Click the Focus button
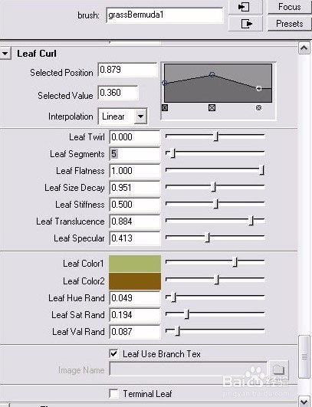The image size is (312, 407). point(290,6)
